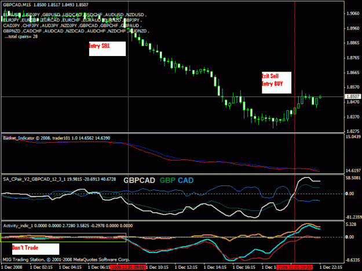362x271 pixels.
Task: Click the 1.9060 price scale value
Action: (x=353, y=14)
